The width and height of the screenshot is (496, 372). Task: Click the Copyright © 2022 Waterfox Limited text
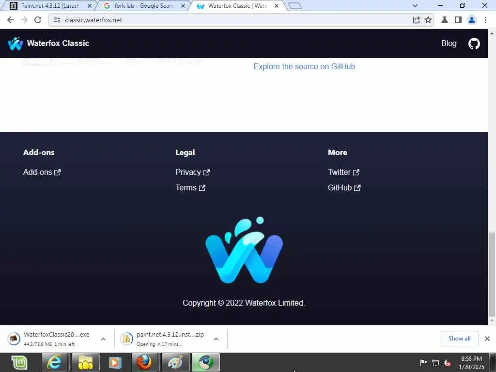click(244, 303)
